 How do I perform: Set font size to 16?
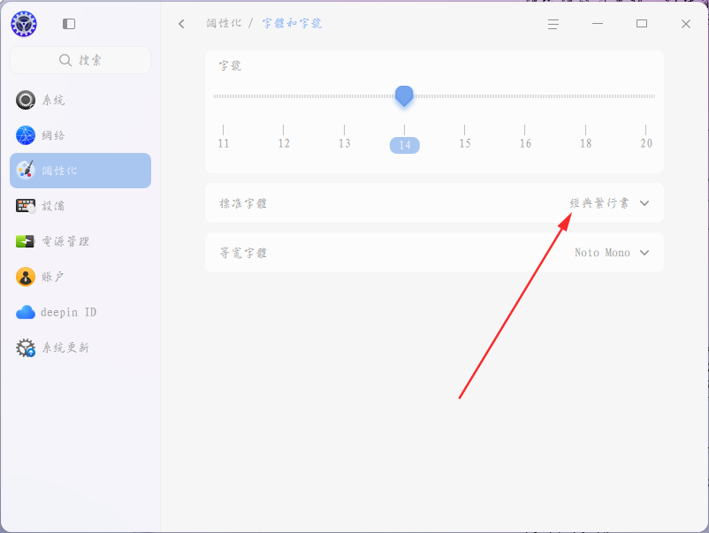pyautogui.click(x=525, y=143)
